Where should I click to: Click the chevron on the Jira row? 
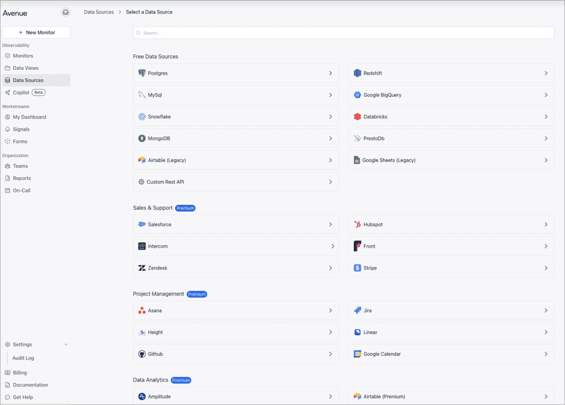pos(546,310)
